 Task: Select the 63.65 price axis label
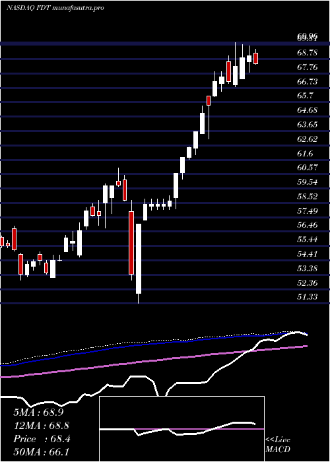308,125
